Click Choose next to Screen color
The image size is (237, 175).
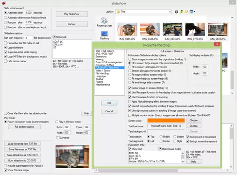(x=194, y=121)
